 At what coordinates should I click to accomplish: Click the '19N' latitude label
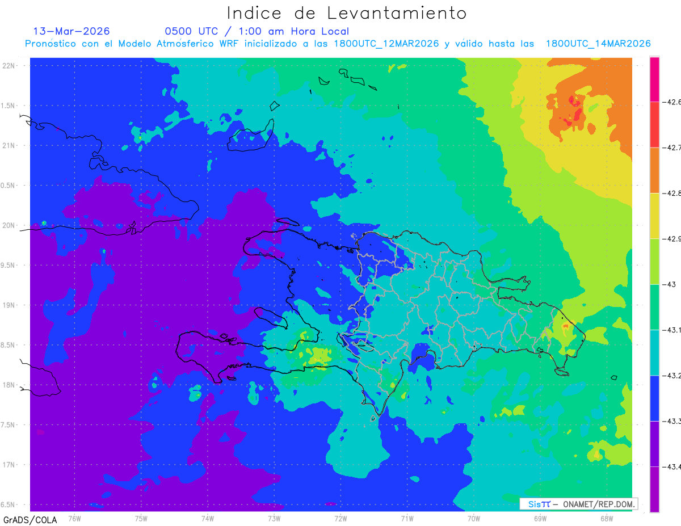coord(9,305)
